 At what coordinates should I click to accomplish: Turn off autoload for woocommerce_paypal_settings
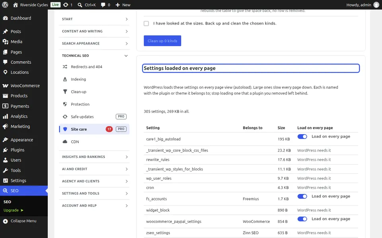[302, 219]
